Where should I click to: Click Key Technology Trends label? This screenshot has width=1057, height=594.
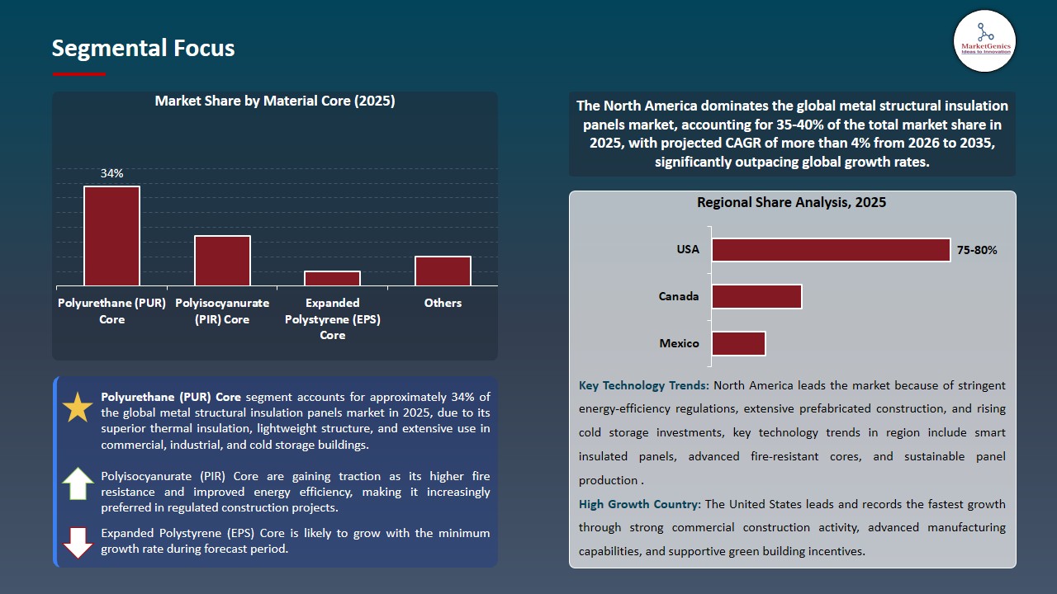click(644, 385)
